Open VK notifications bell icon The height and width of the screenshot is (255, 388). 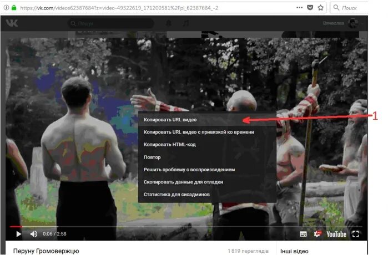pos(169,23)
